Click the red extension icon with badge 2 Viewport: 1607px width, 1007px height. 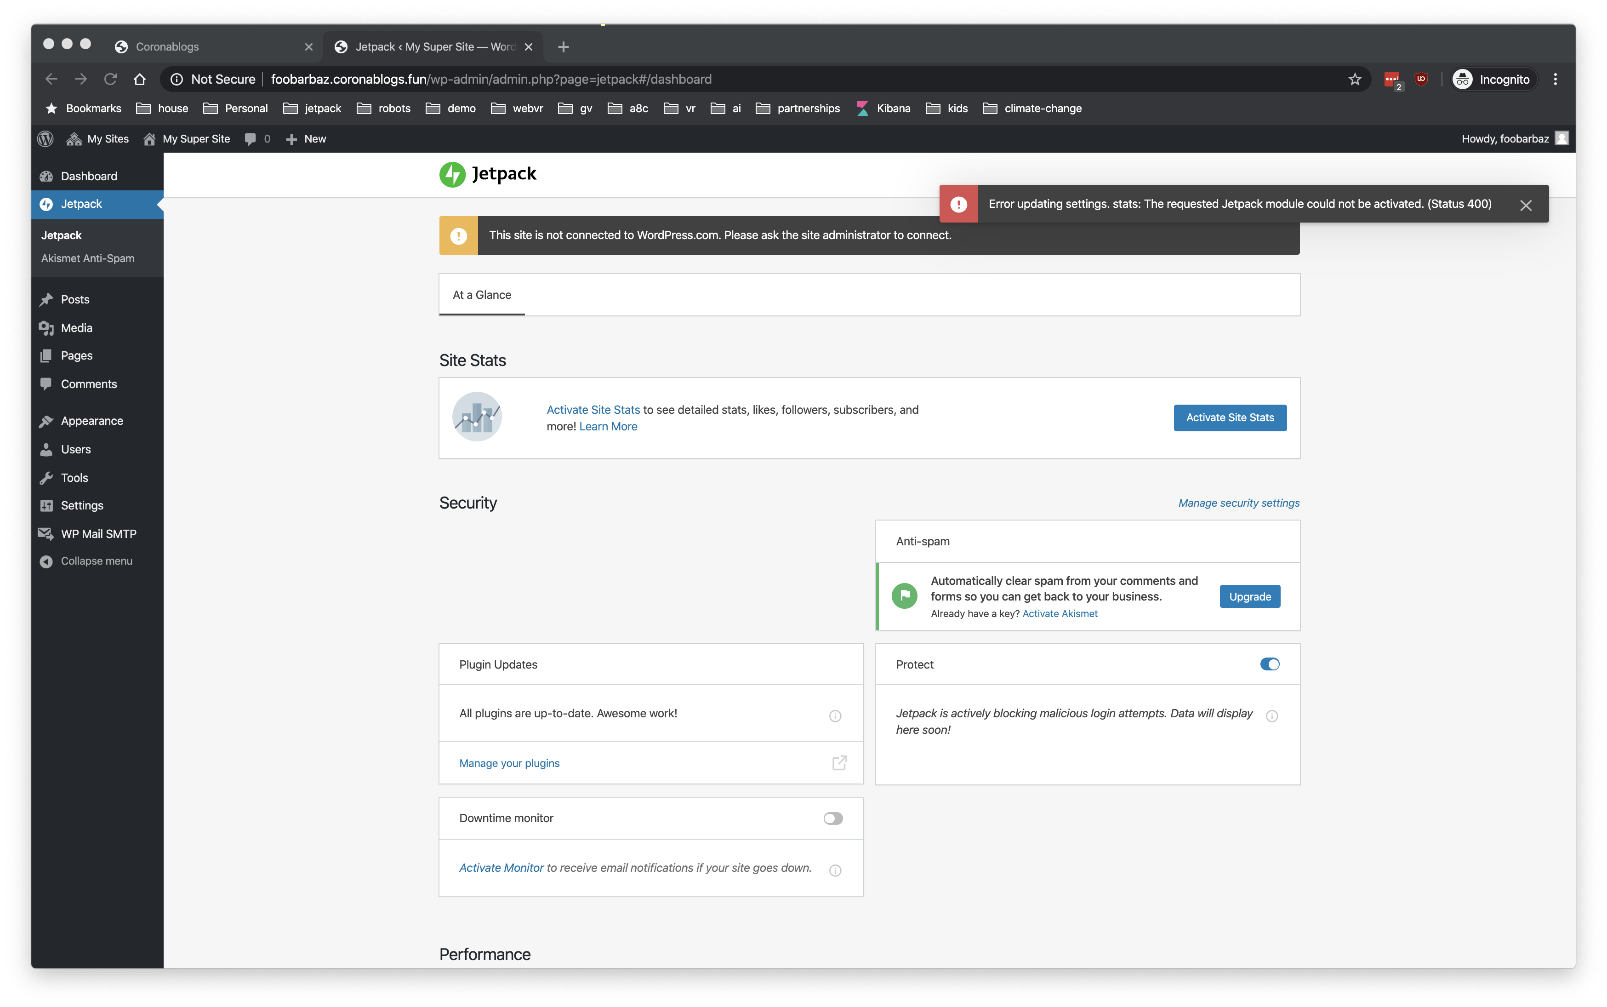coord(1392,80)
